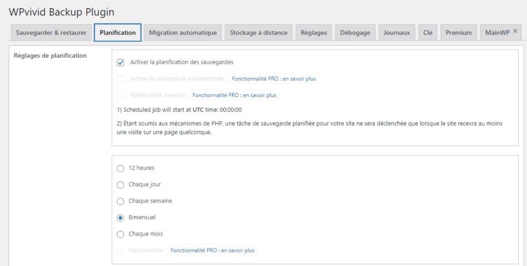Open the Sauvegarder & restaurer tab
The width and height of the screenshot is (527, 266).
[51, 32]
